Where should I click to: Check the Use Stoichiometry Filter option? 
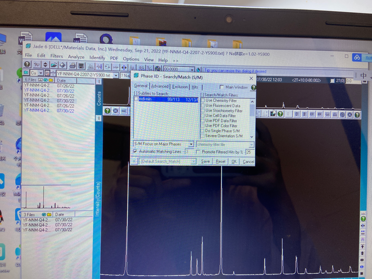(203, 111)
